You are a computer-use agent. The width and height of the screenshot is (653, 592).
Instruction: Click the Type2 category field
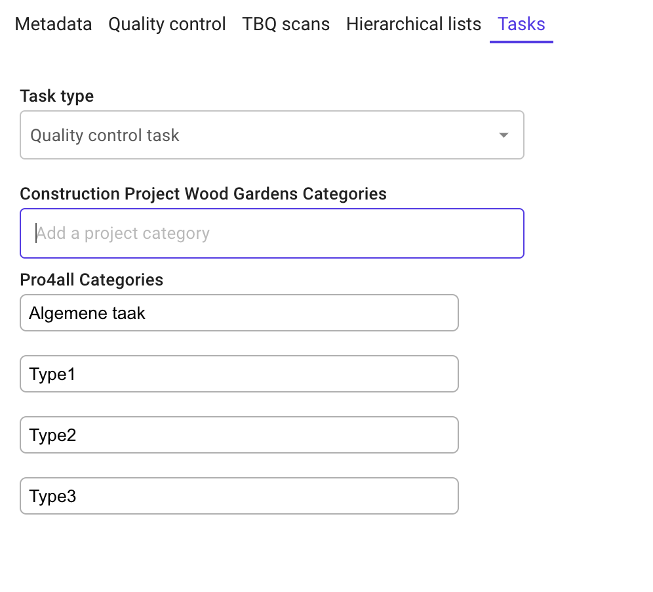click(239, 435)
